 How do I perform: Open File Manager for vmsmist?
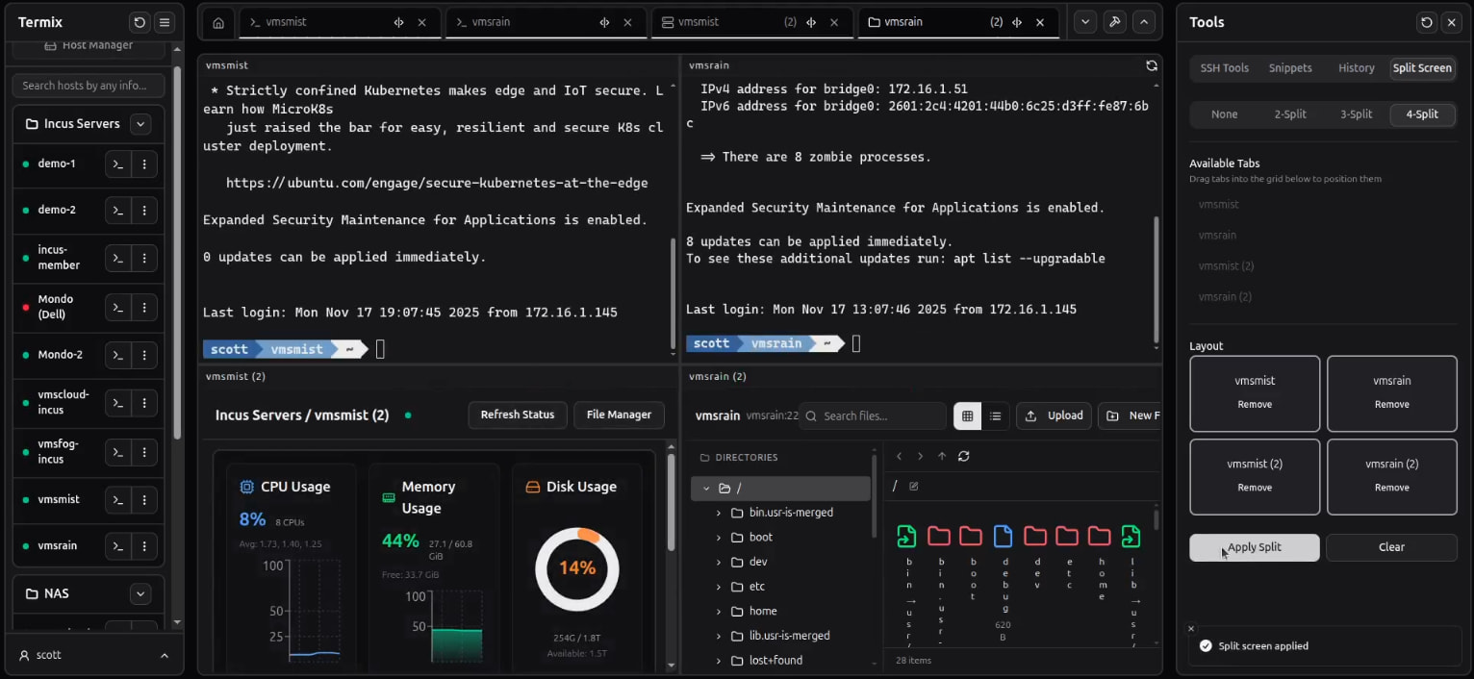[x=619, y=415]
